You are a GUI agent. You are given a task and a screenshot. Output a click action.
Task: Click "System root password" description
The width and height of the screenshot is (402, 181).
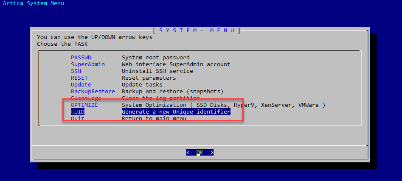click(156, 58)
